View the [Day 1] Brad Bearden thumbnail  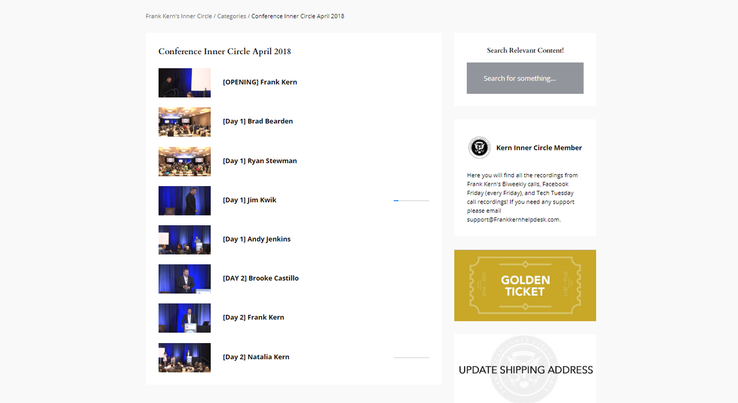[184, 122]
